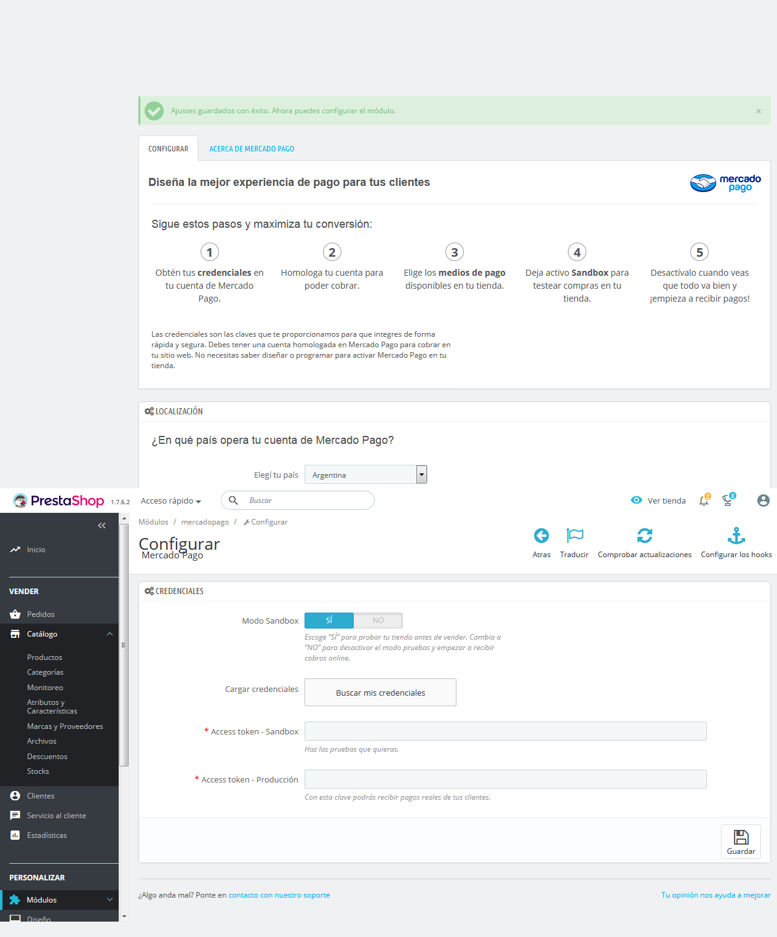Click the Clientes person icon
Image resolution: width=777 pixels, height=937 pixels.
[x=15, y=796]
